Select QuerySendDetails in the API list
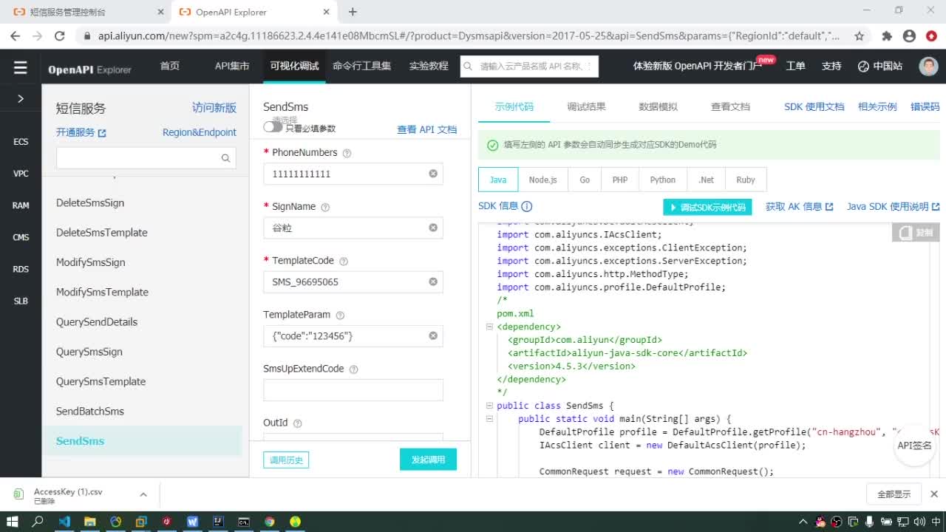This screenshot has width=946, height=532. pos(97,321)
